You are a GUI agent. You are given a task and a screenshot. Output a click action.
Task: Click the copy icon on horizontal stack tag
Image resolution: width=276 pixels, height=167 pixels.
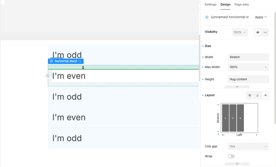(x=80, y=61)
